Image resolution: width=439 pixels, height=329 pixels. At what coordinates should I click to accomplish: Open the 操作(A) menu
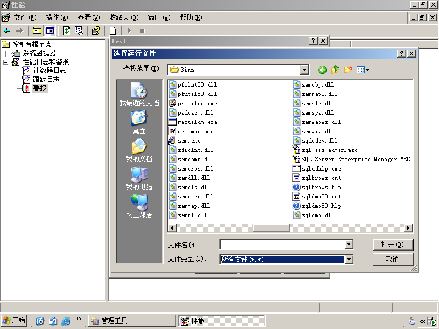57,18
